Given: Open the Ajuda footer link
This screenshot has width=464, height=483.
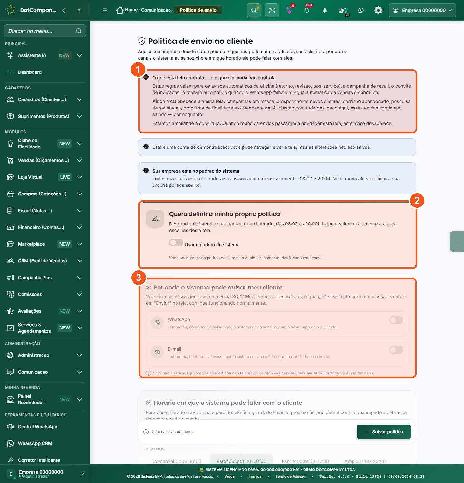Looking at the screenshot, I should click(x=229, y=476).
